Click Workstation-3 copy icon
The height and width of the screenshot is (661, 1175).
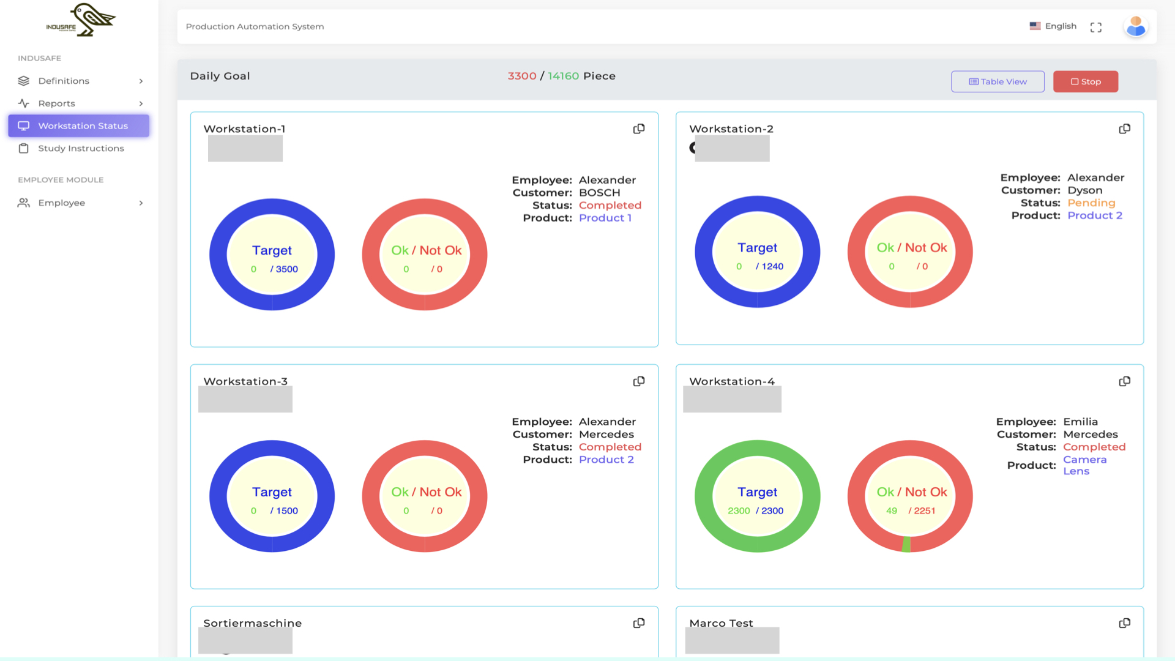(638, 381)
